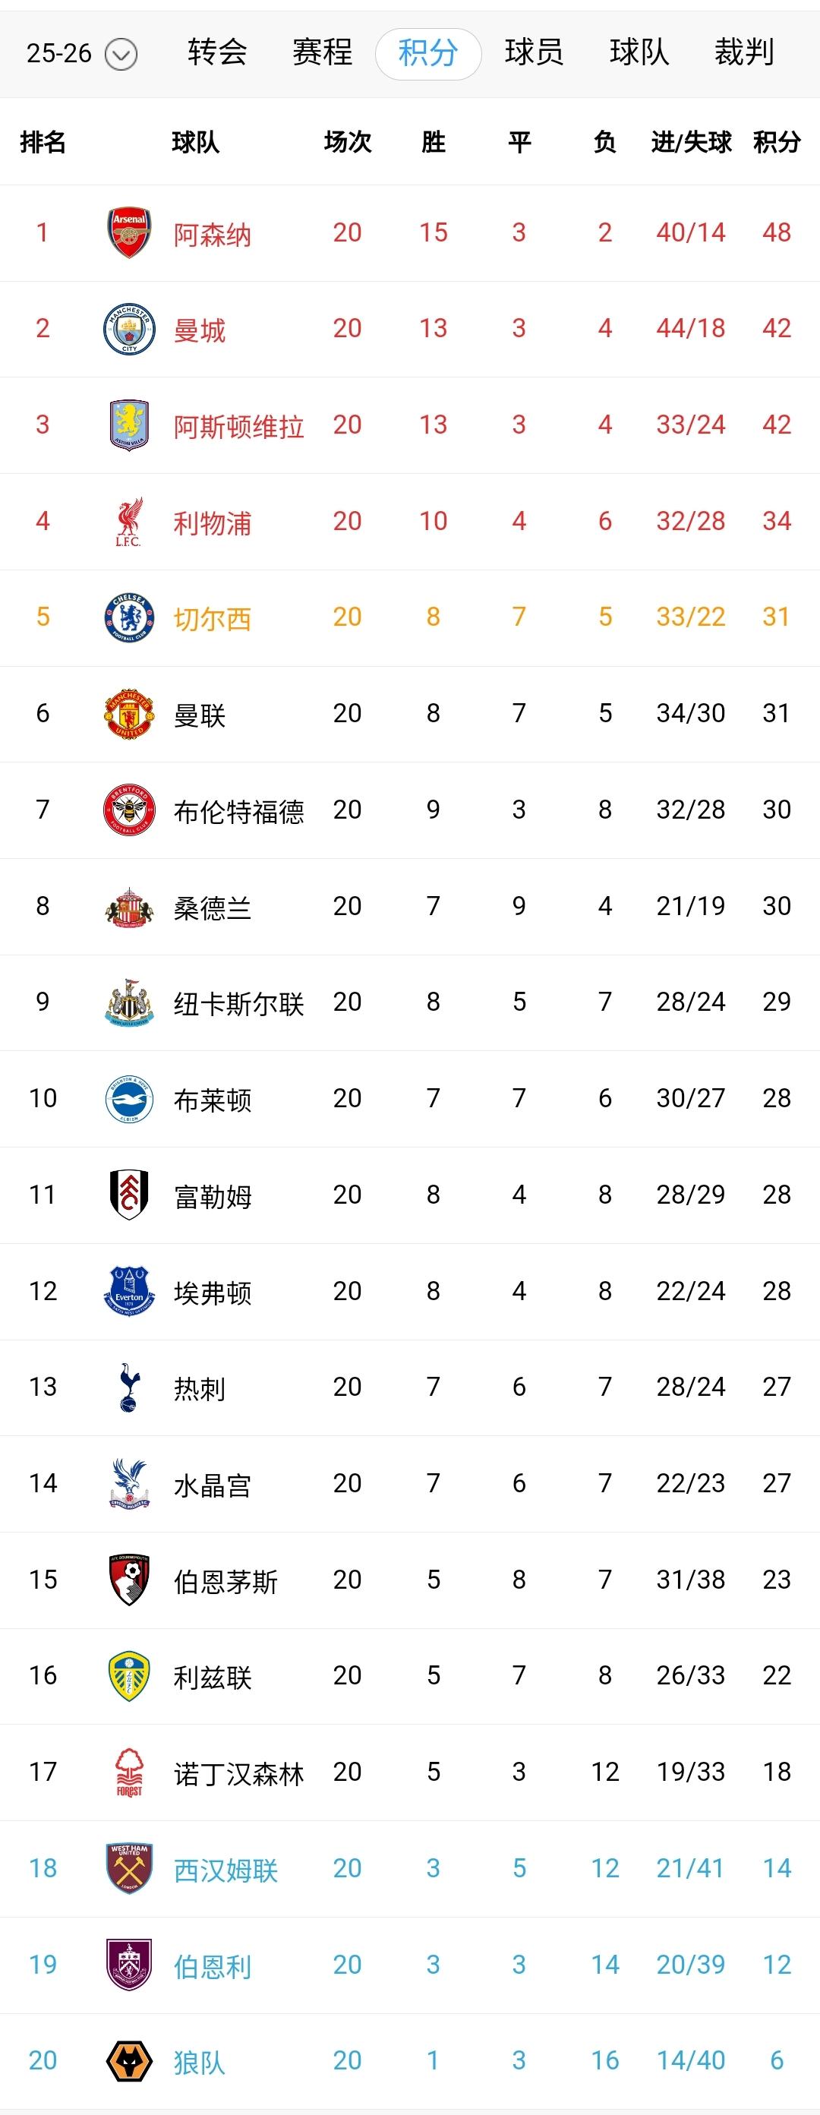Open the West Ham crossed-hammers badge
This screenshot has width=820, height=2115.
point(128,1868)
